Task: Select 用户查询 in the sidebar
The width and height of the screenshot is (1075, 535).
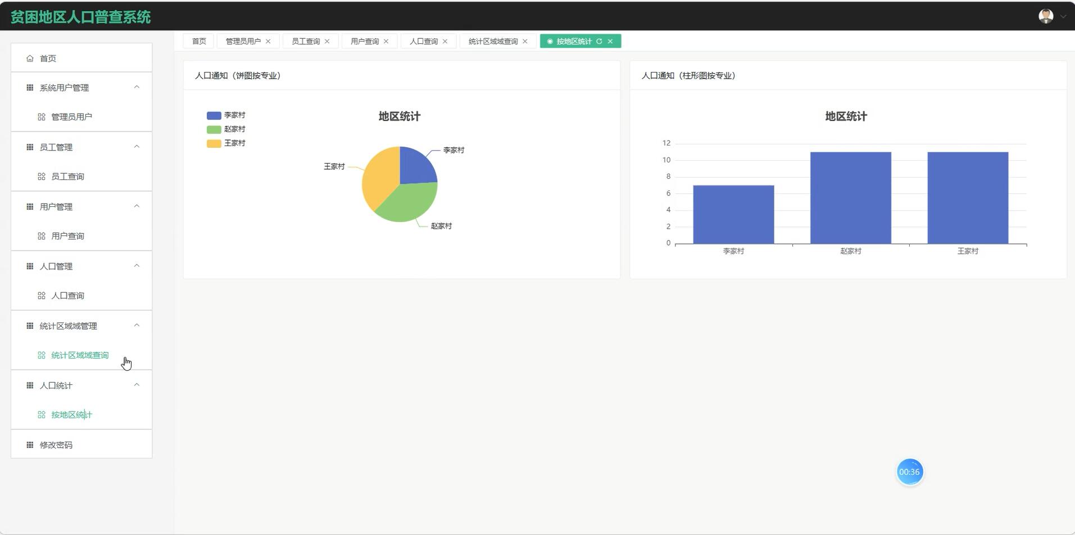Action: 67,235
